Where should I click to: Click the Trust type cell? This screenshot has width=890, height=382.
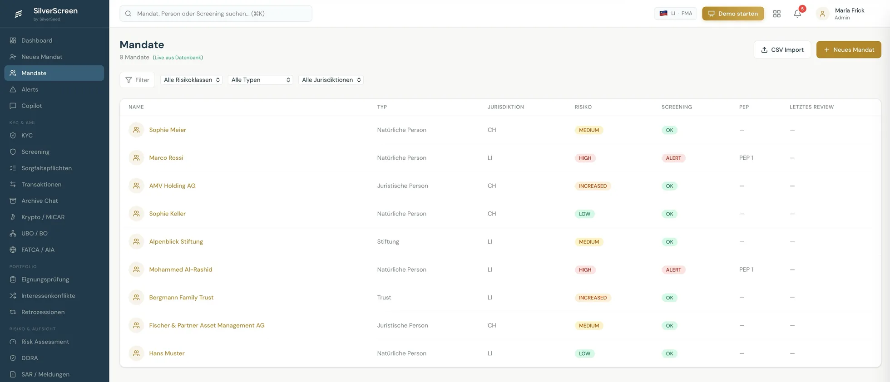tap(384, 298)
